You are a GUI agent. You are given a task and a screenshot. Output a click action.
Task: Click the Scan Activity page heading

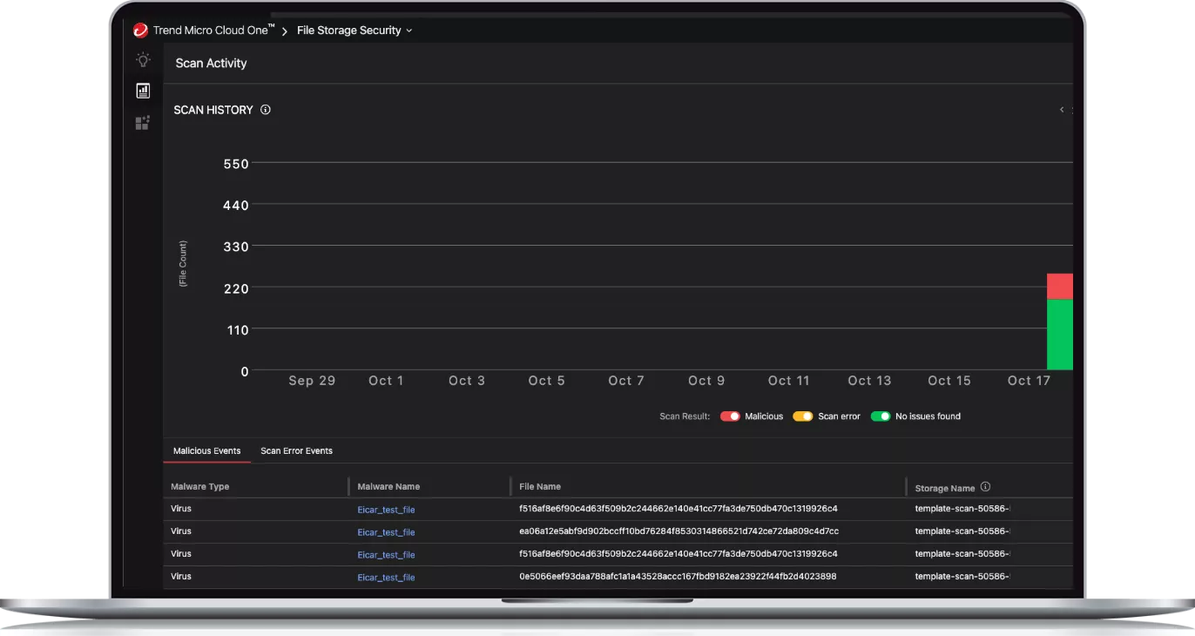(x=211, y=64)
